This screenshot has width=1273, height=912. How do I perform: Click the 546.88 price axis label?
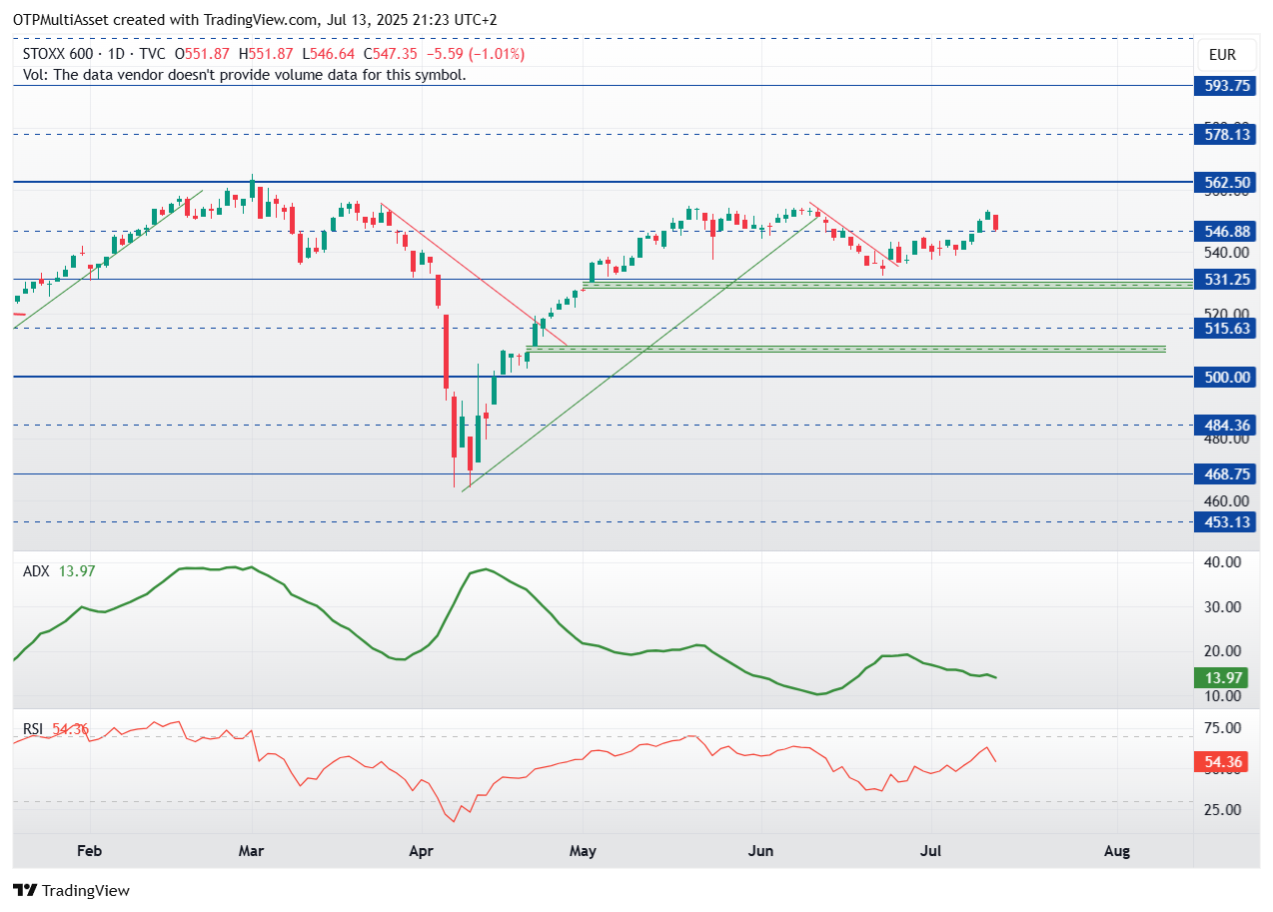point(1224,231)
